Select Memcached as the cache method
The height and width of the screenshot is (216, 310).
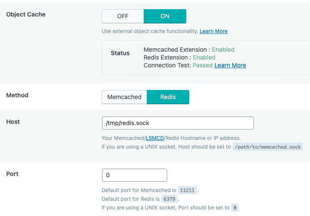click(x=124, y=97)
